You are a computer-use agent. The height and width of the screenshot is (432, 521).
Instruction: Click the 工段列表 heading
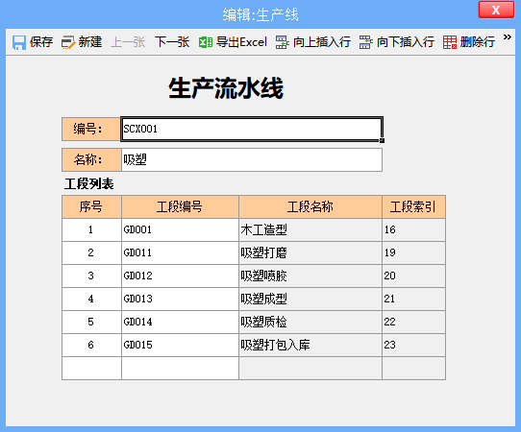[88, 183]
